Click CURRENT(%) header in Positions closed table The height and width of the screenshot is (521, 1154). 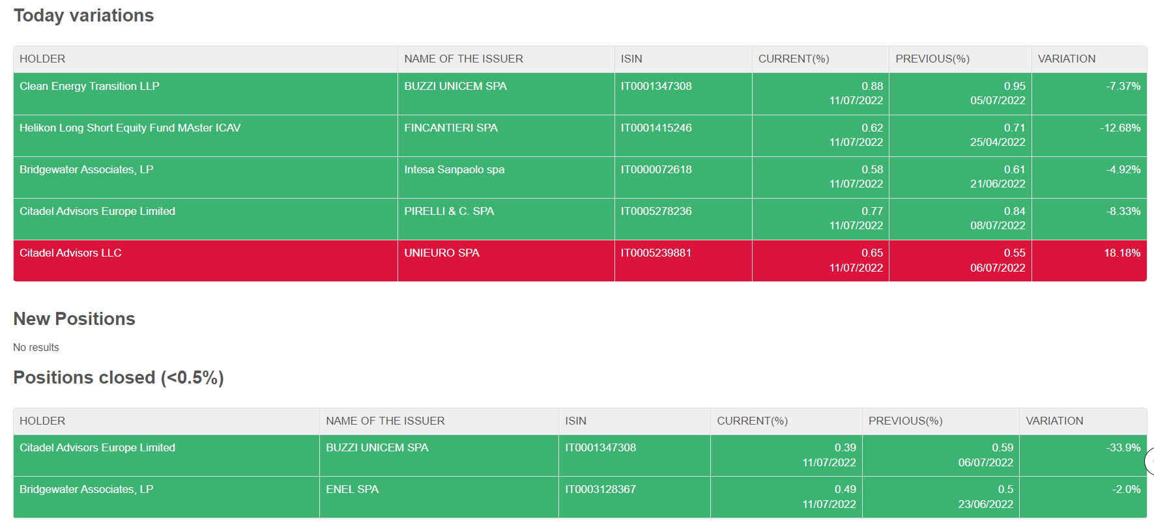click(x=753, y=421)
